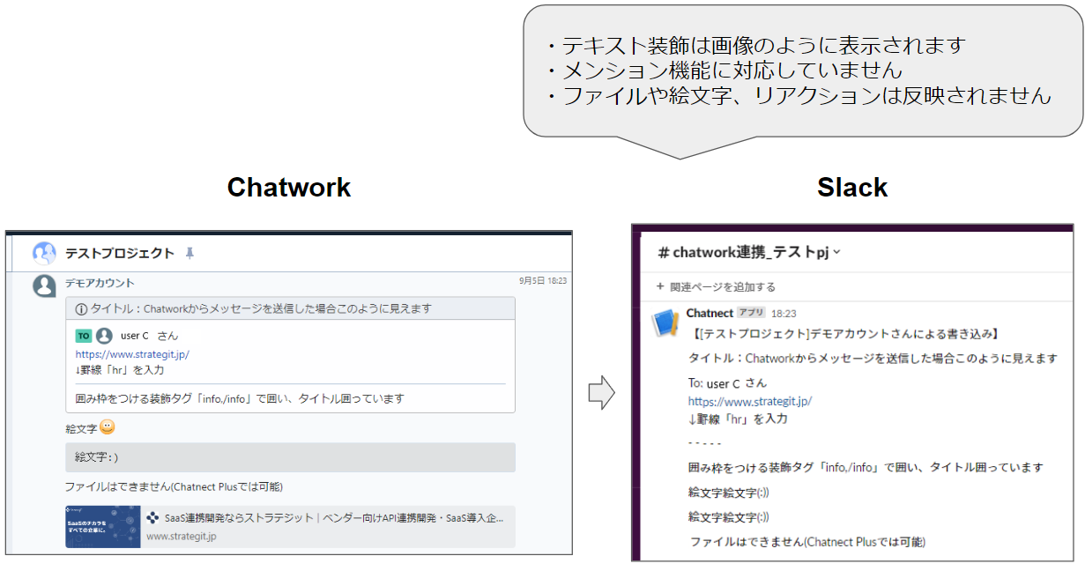Click the plus icon before 関連ページを追加する
1085x571 pixels.
coord(660,286)
